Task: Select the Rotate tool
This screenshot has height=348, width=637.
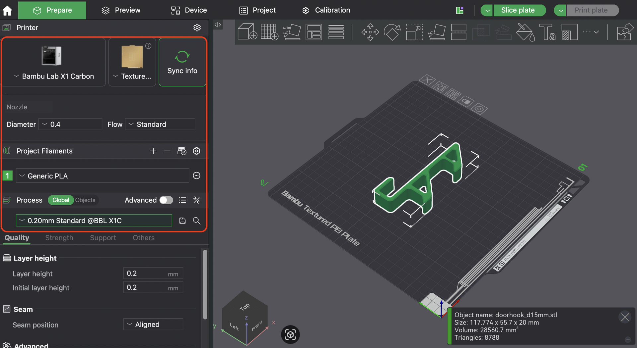Action: click(x=392, y=32)
